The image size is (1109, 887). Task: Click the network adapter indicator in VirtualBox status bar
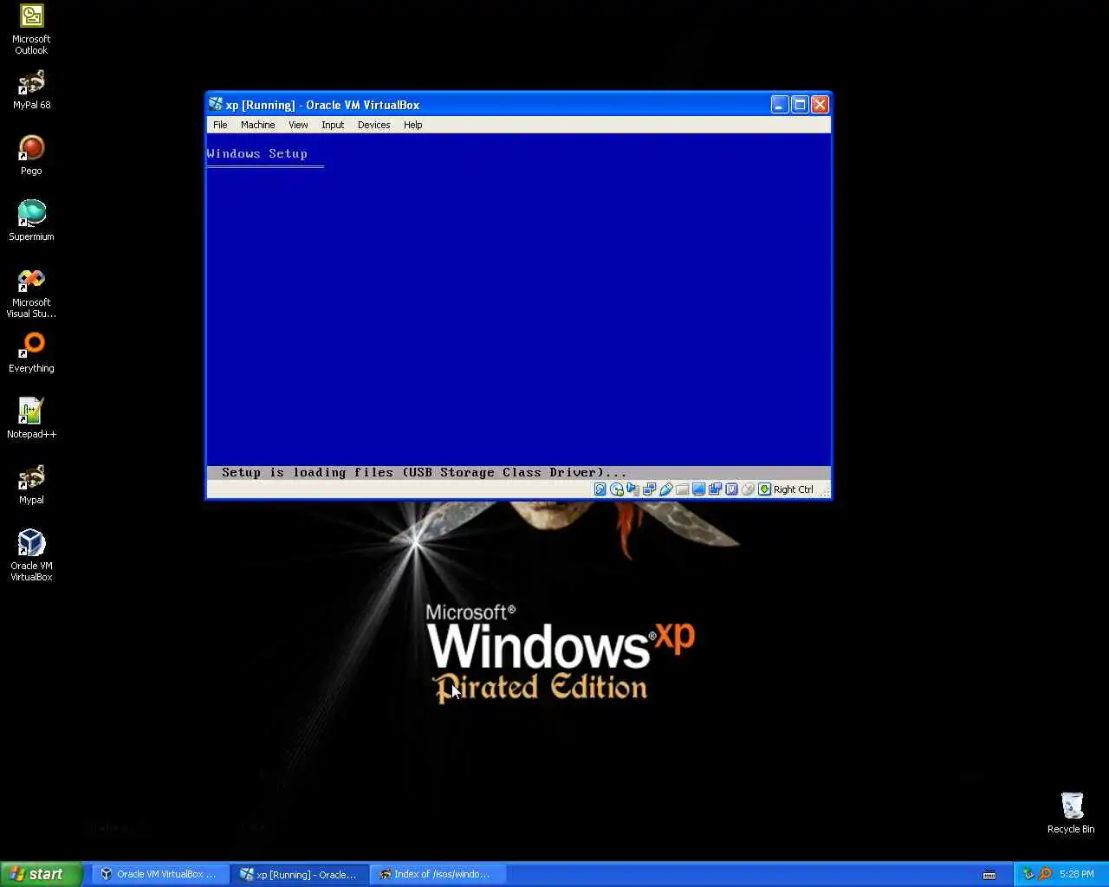click(649, 489)
